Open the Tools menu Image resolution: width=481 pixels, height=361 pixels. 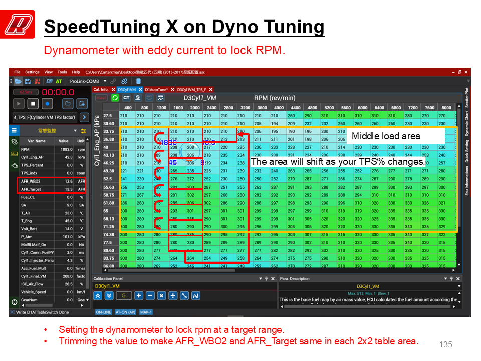(x=62, y=72)
